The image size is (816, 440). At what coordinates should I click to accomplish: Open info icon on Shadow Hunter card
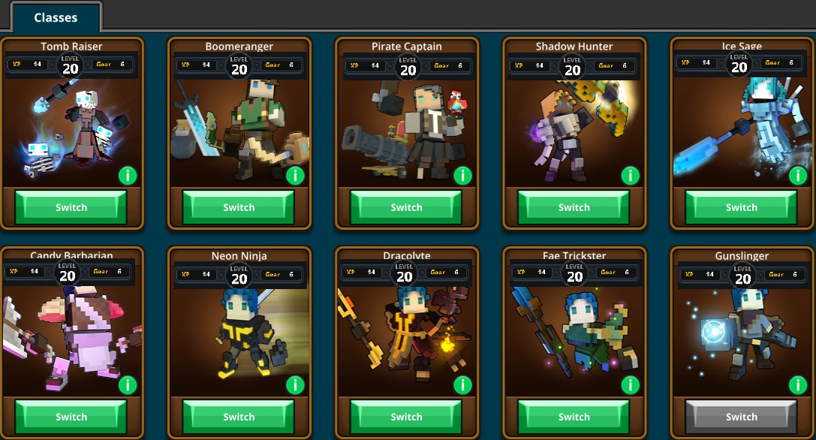click(x=631, y=176)
